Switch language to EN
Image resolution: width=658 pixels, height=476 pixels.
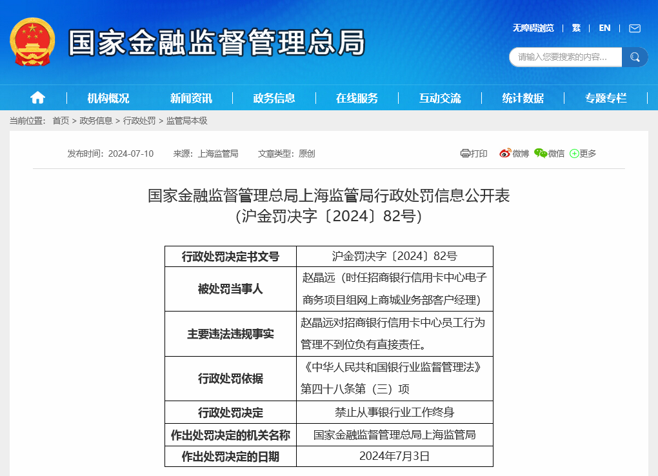(x=604, y=28)
